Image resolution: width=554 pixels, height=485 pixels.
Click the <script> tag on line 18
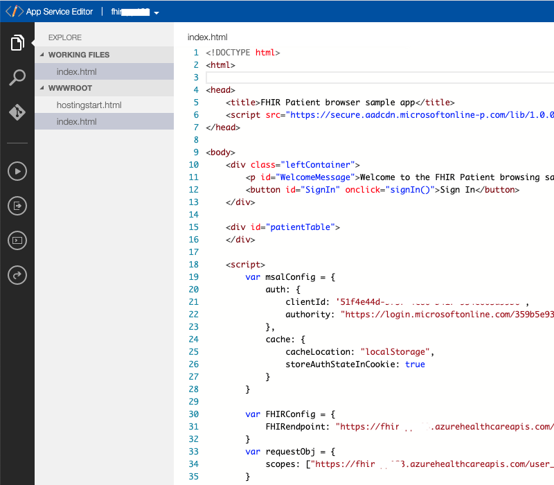pyautogui.click(x=245, y=265)
